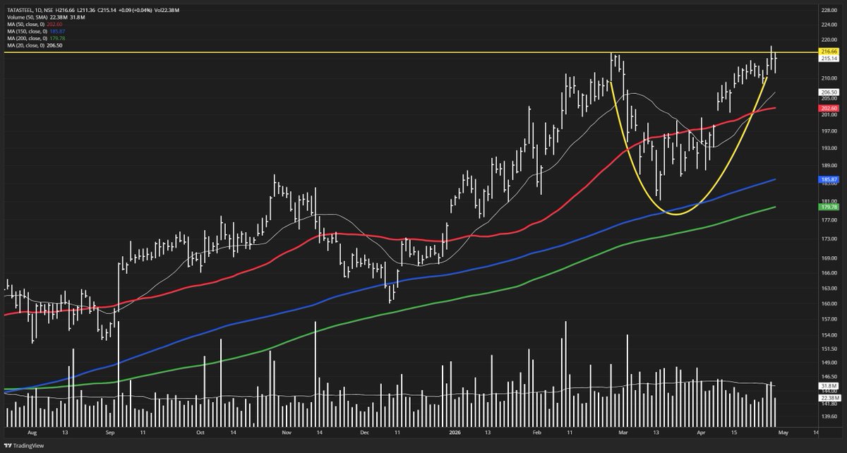
Task: Click the red 202.60 MA label
Action: click(x=829, y=108)
